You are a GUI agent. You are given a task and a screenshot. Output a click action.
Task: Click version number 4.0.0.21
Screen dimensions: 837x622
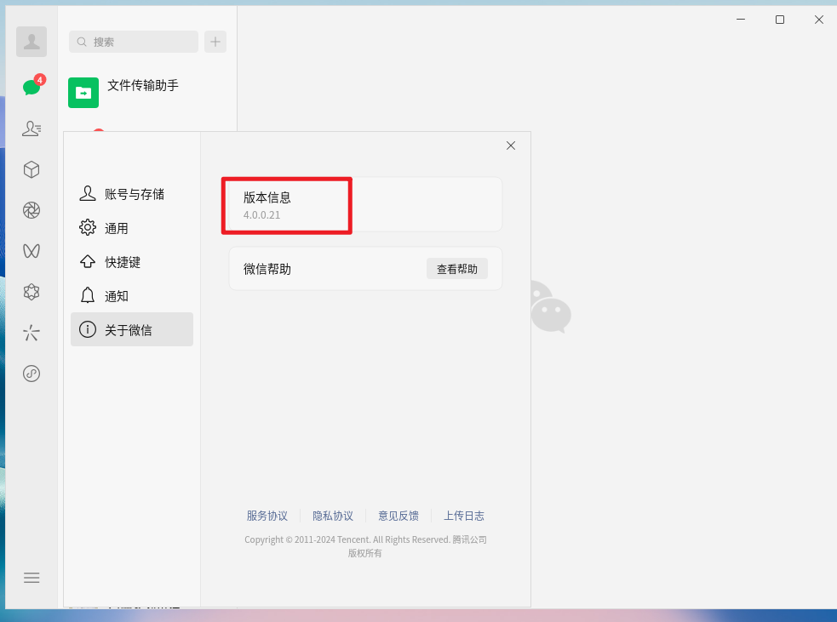click(x=261, y=215)
